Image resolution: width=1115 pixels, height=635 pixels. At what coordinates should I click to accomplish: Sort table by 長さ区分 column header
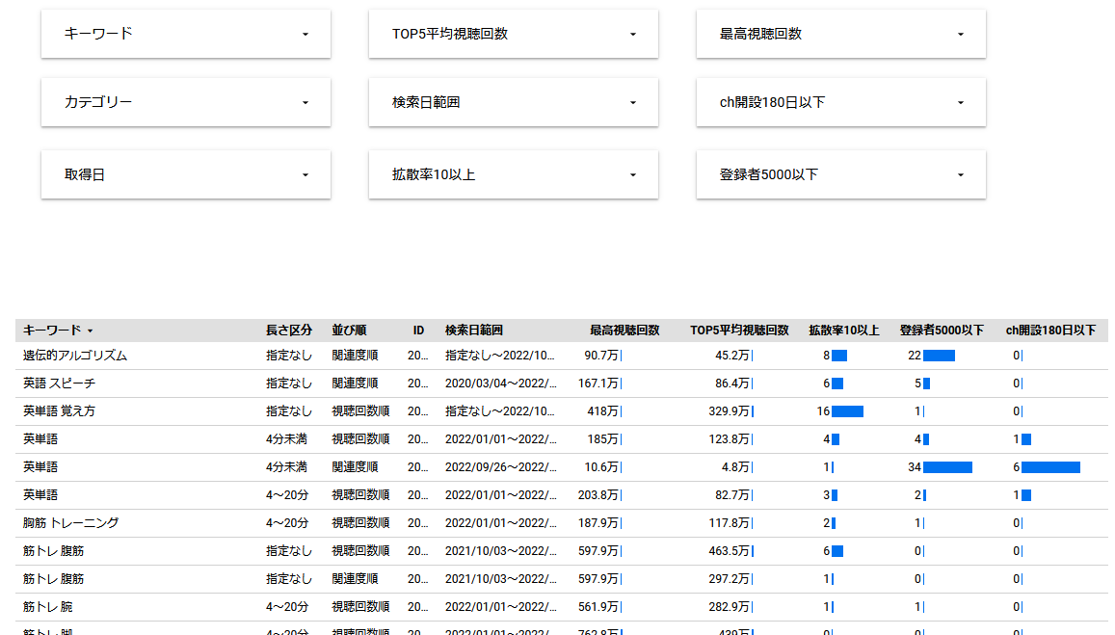pyautogui.click(x=289, y=331)
